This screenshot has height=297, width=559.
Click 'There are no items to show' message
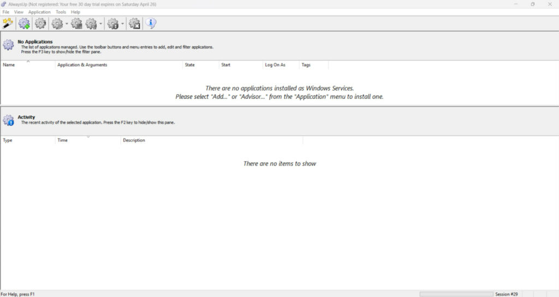coord(279,164)
